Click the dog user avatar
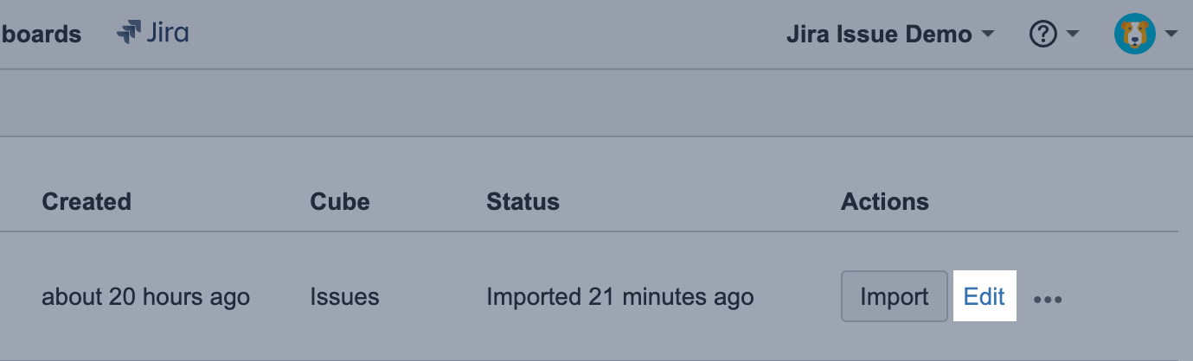Screen dimensions: 1193x361 click(x=1135, y=35)
